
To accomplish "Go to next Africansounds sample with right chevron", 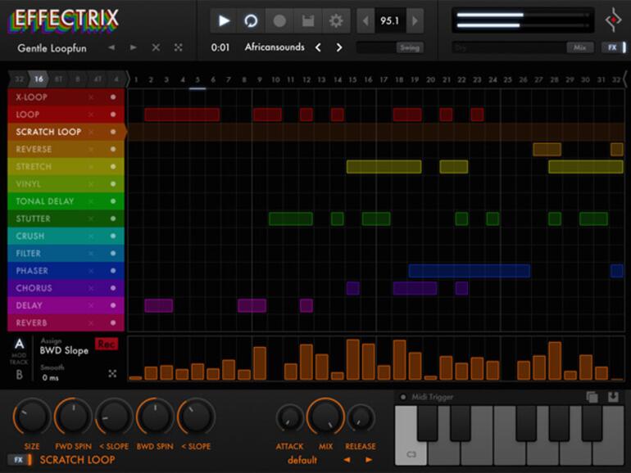I will 339,47.
